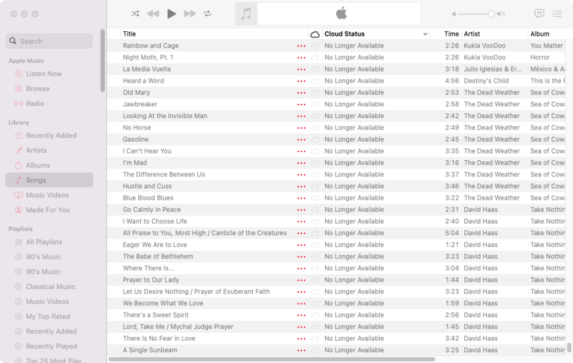Go back to the previous track
Viewport: 573px width, 363px height.
point(153,13)
